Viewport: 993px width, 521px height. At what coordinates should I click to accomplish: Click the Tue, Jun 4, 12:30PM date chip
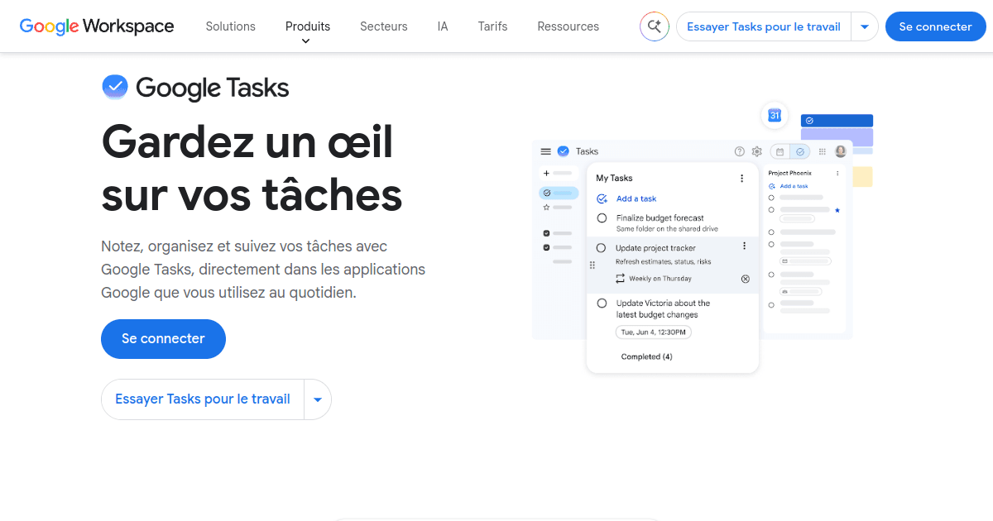pos(654,332)
